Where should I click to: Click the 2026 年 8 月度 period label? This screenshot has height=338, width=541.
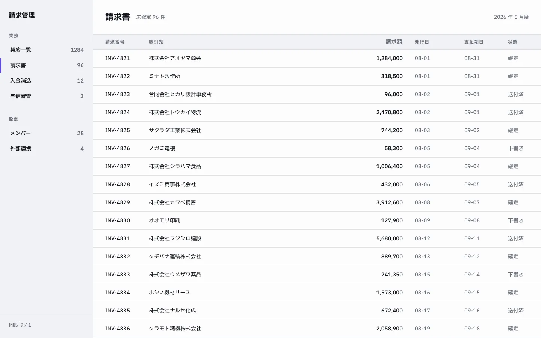(x=511, y=17)
